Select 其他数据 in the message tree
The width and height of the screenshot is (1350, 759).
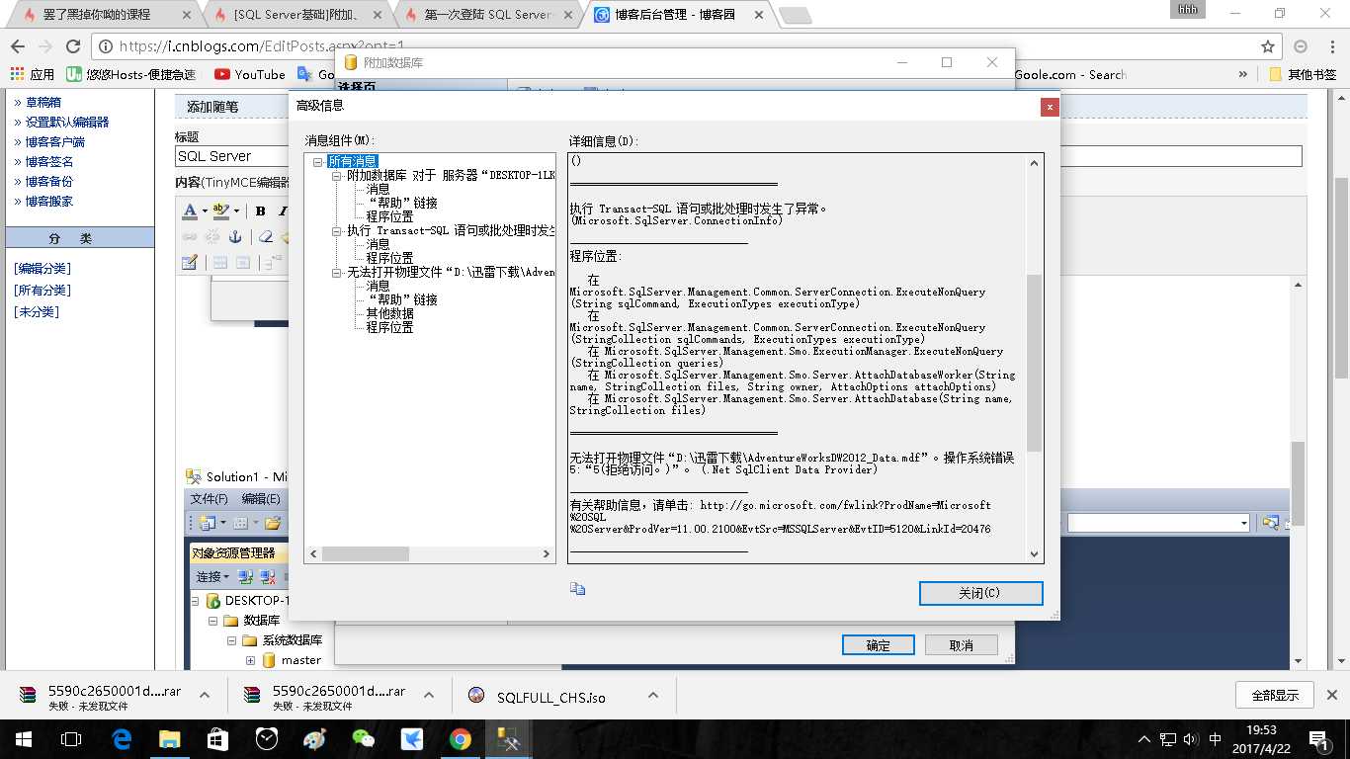point(389,313)
